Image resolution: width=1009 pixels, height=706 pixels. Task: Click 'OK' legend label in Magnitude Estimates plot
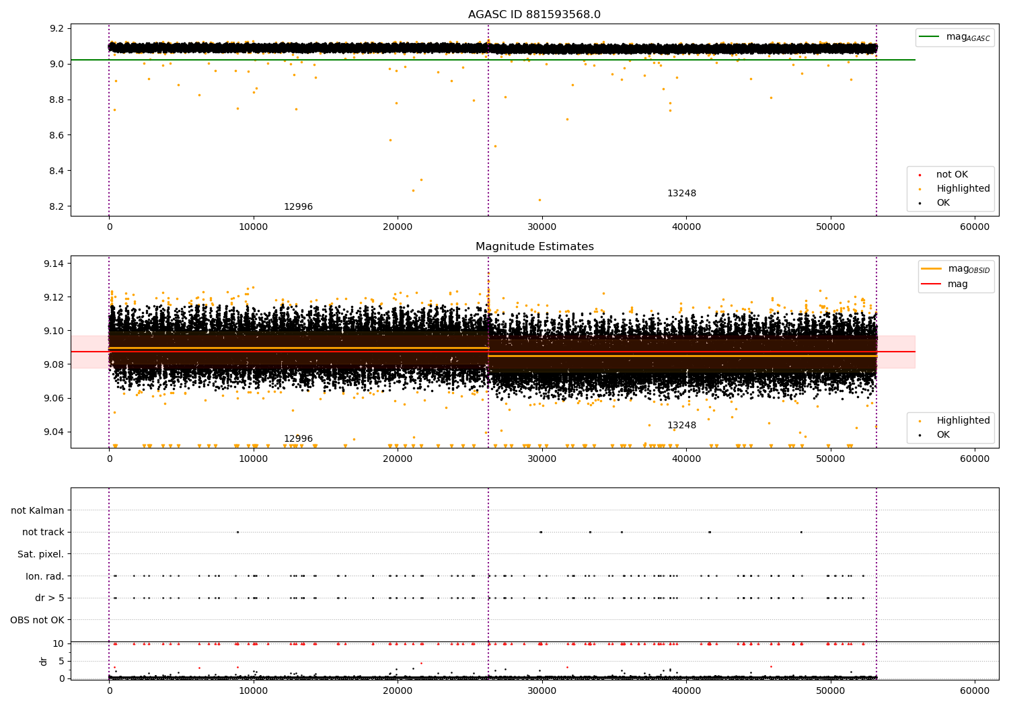tap(943, 435)
